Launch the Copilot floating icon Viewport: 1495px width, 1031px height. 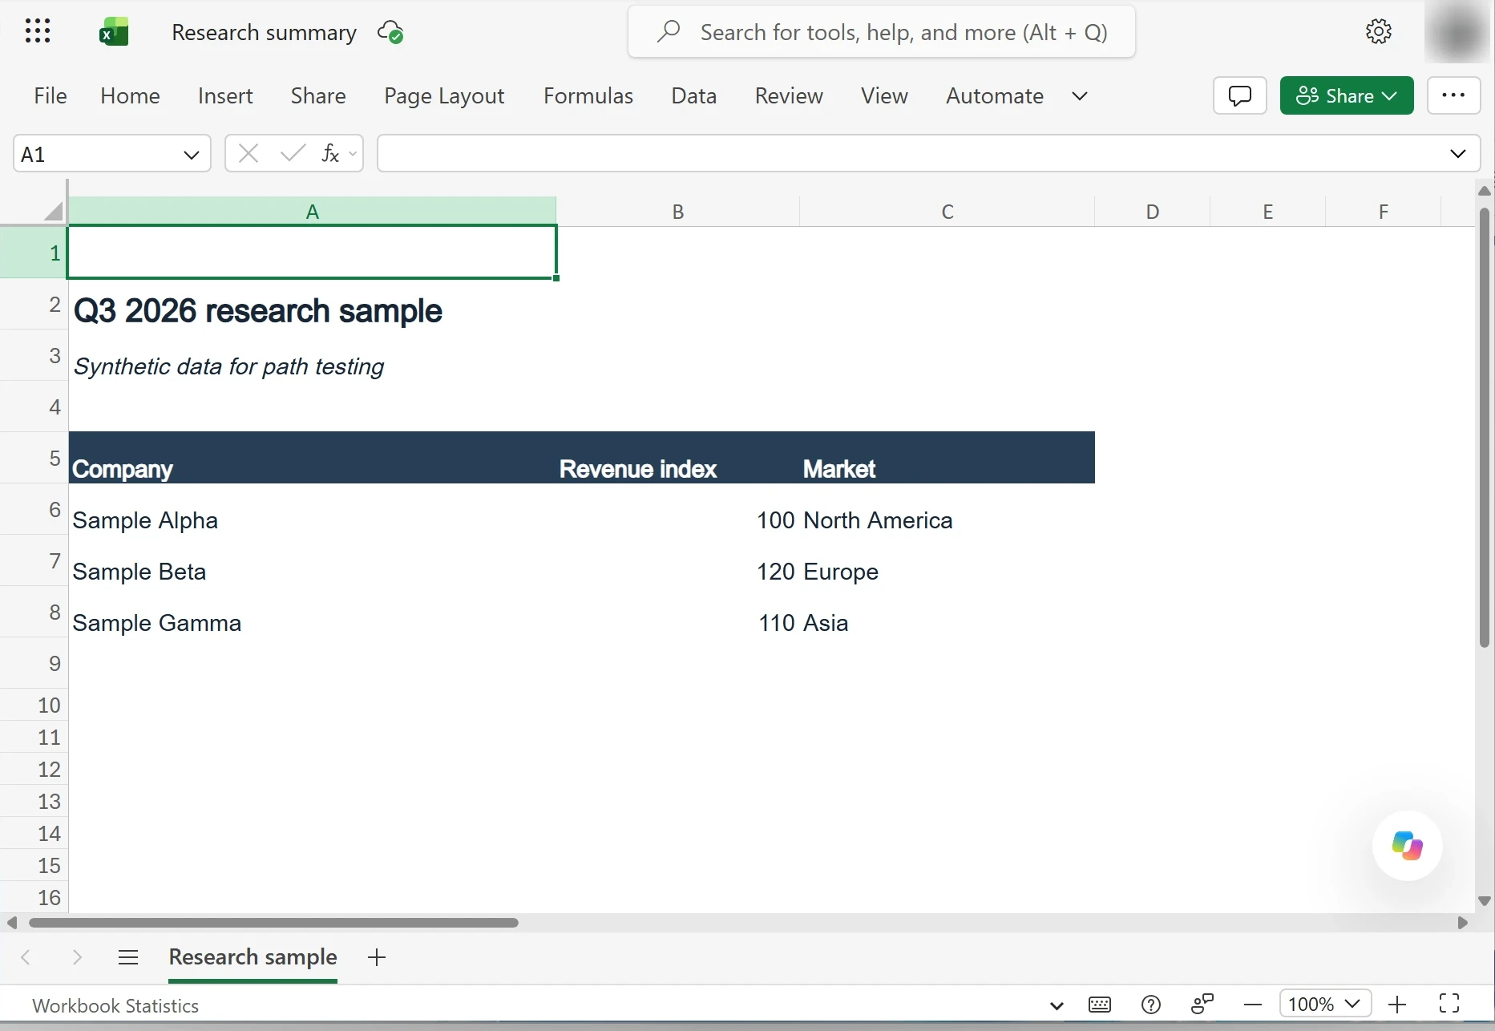click(x=1407, y=845)
